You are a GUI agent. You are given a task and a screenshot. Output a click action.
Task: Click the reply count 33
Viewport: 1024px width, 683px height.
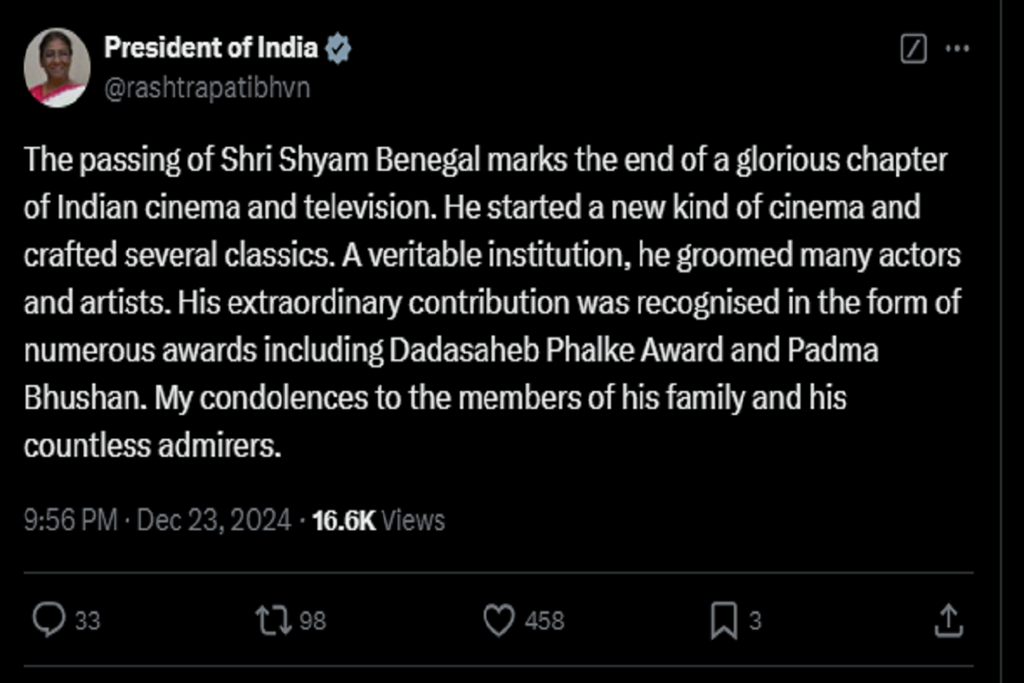87,622
